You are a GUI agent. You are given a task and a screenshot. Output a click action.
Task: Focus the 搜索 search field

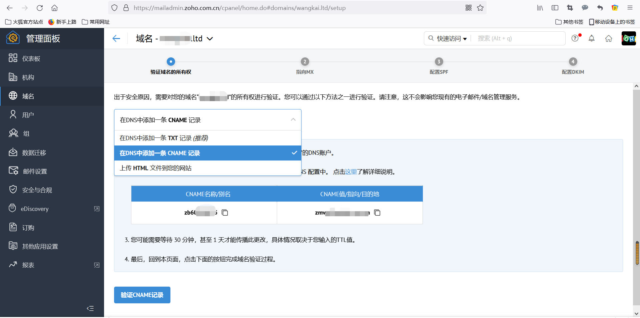click(x=519, y=39)
